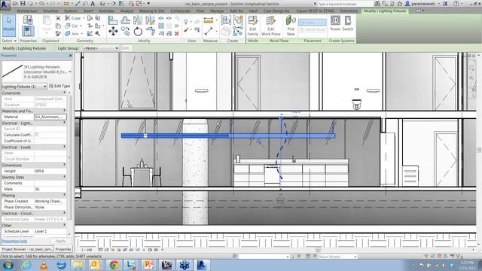This screenshot has width=482, height=271.
Task: Click the Mark value field
Action: pos(50,189)
